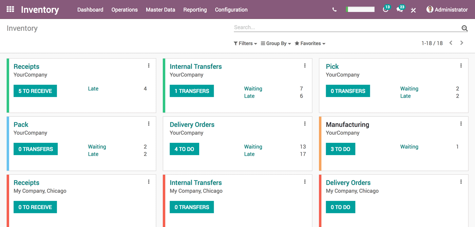The image size is (475, 227).
Task: Open activities clock icon with badge 13
Action: coord(385,10)
